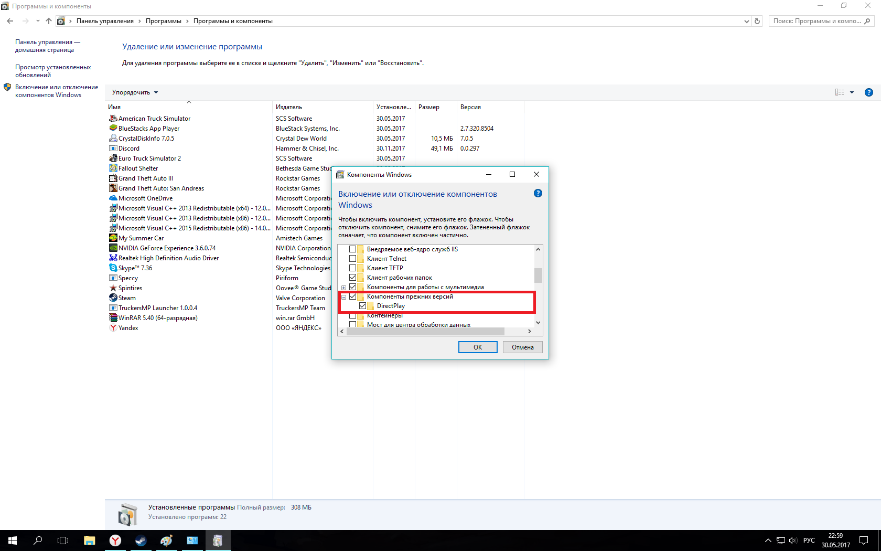
Task: Go up one folder level
Action: (x=49, y=21)
